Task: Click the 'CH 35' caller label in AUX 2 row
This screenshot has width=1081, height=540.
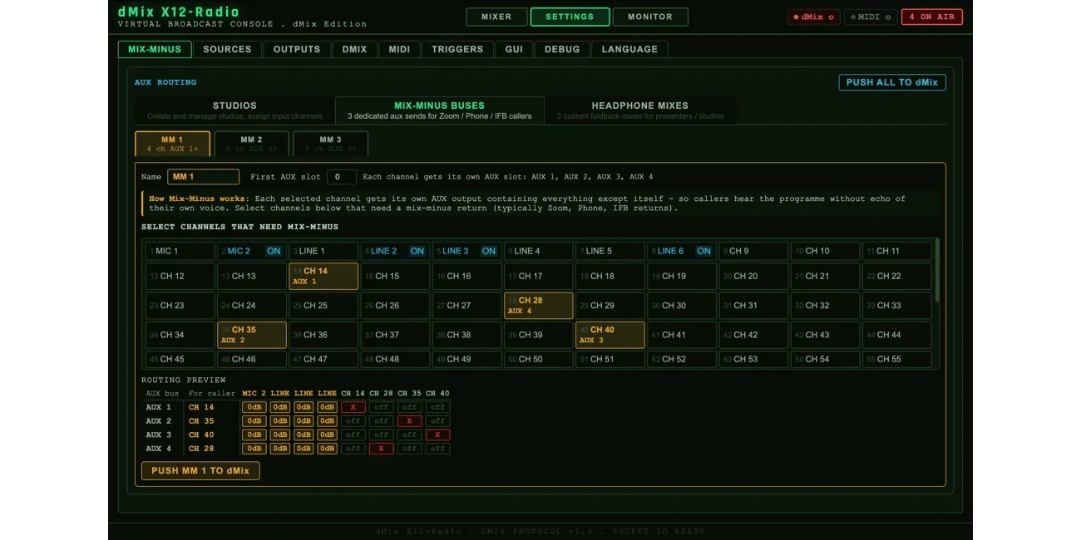Action: (201, 421)
